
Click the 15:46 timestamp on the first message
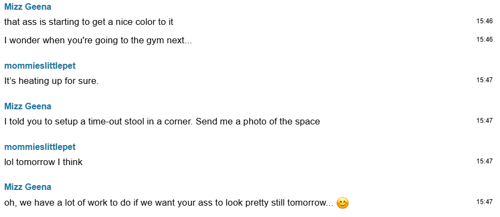pos(484,21)
